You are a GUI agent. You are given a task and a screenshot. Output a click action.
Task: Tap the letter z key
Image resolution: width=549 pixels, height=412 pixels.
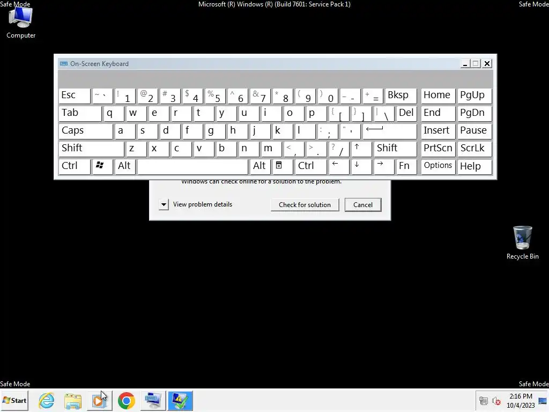pos(136,149)
